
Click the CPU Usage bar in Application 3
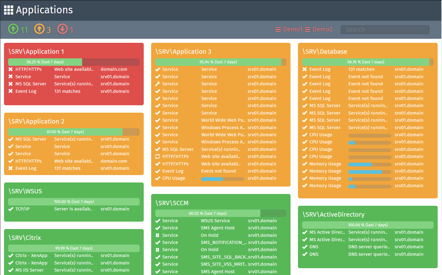coord(222,179)
